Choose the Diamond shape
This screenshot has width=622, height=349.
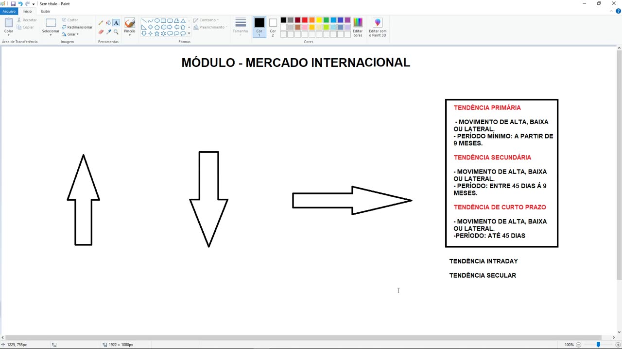click(151, 27)
